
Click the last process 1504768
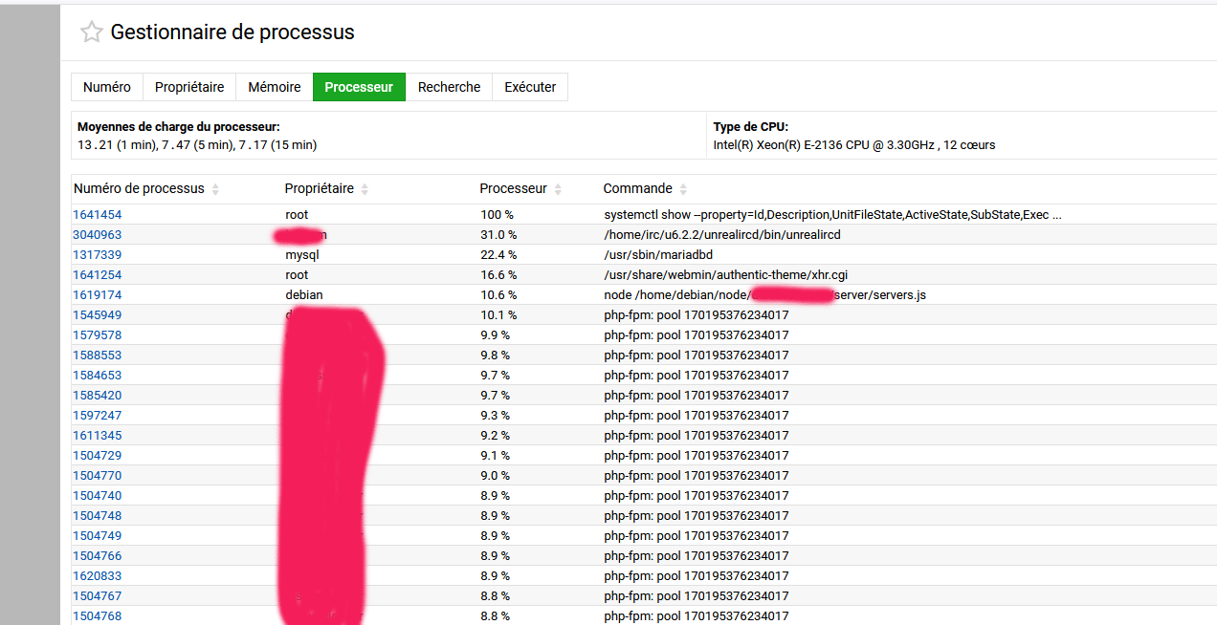tap(98, 616)
